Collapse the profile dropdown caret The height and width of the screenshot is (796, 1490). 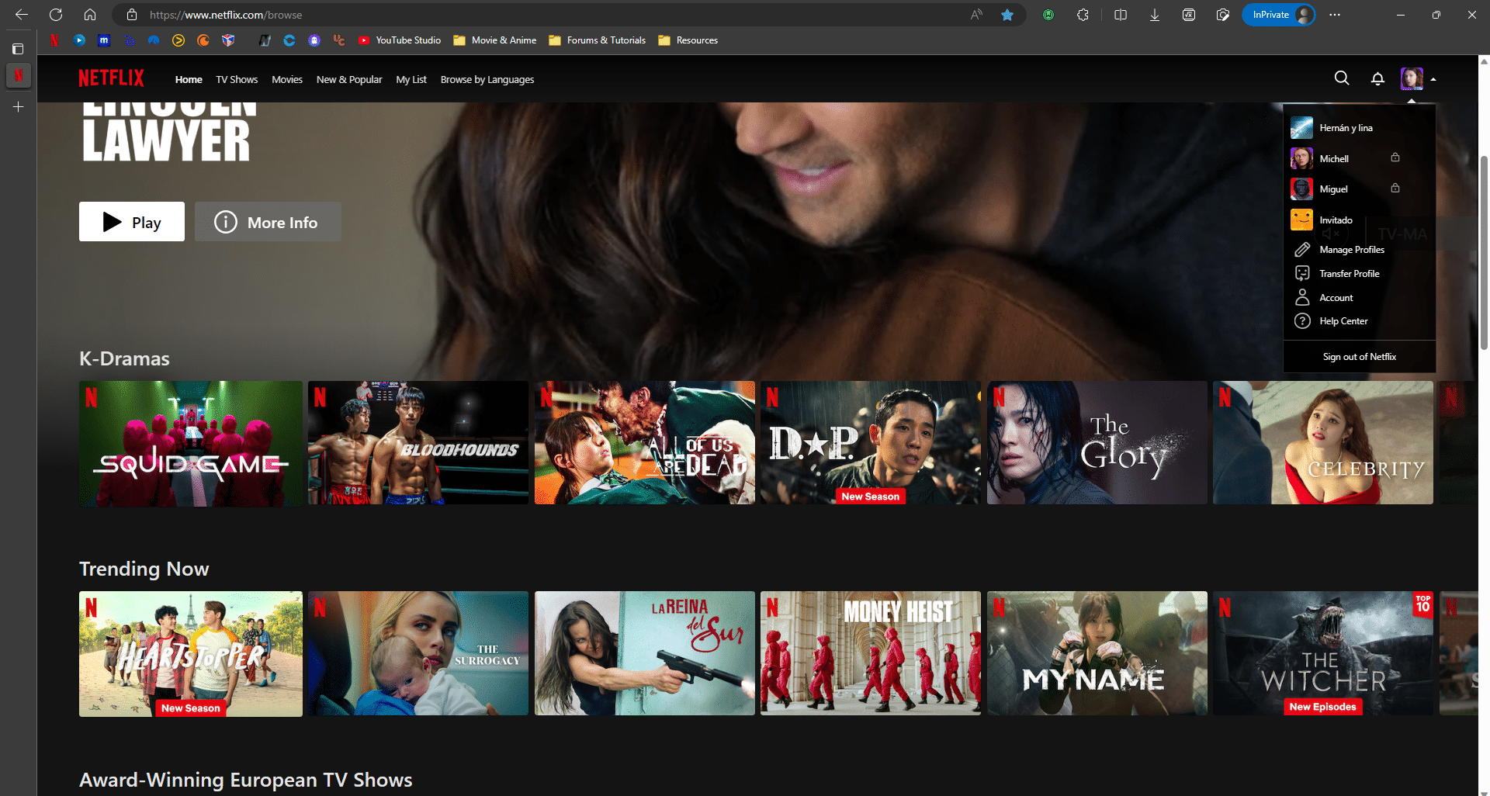tap(1433, 79)
